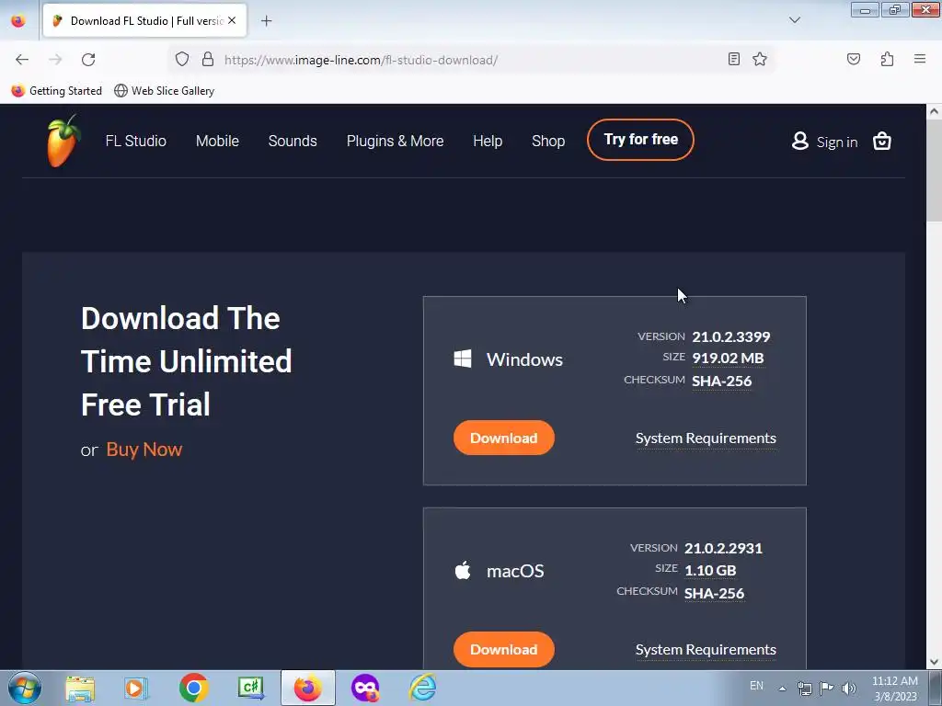Image resolution: width=942 pixels, height=706 pixels.
Task: Open the tracking protection shield icon
Action: click(x=182, y=60)
